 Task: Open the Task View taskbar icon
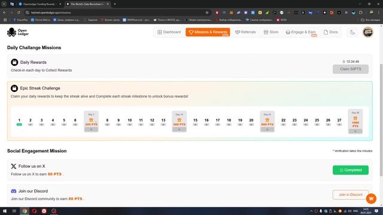[x=14, y=211]
